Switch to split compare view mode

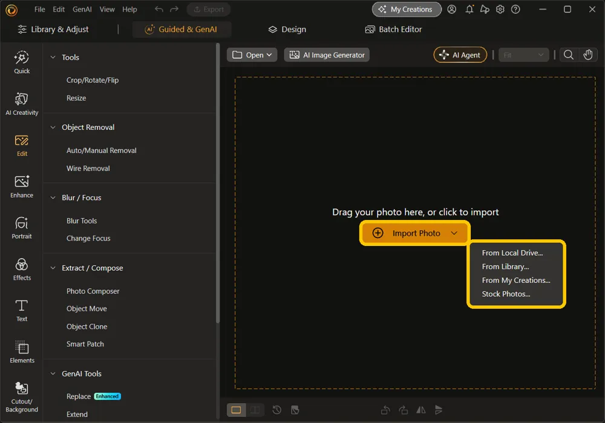[255, 410]
